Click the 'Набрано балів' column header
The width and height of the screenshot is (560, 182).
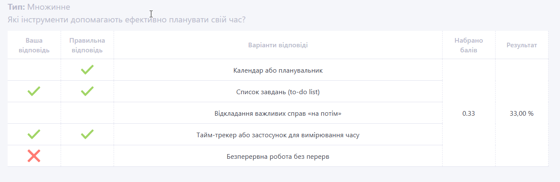(468, 45)
